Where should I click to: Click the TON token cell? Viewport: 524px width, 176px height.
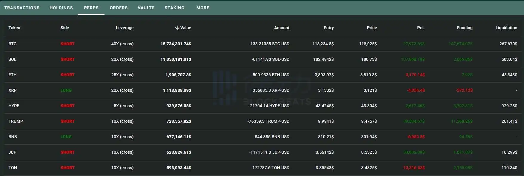click(x=13, y=168)
